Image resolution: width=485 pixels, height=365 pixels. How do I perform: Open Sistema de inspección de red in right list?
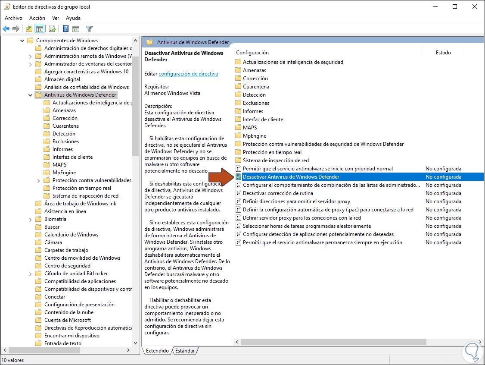pos(276,160)
